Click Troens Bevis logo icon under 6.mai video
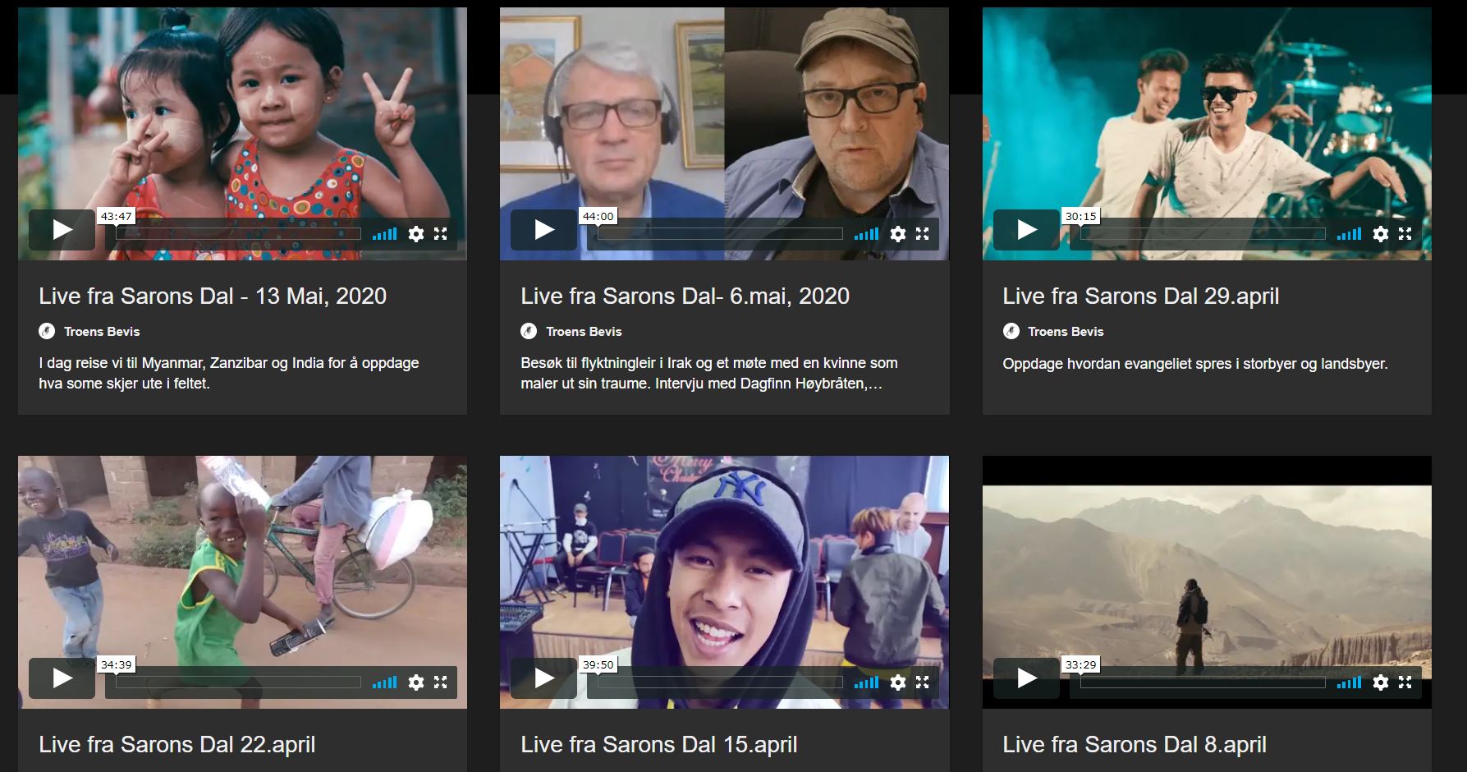This screenshot has height=772, width=1467. [529, 332]
